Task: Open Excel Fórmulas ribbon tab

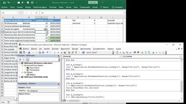Action: [53, 7]
